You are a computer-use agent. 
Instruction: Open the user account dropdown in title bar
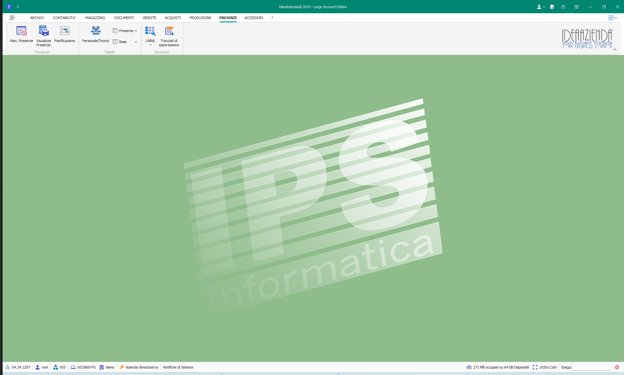[541, 7]
